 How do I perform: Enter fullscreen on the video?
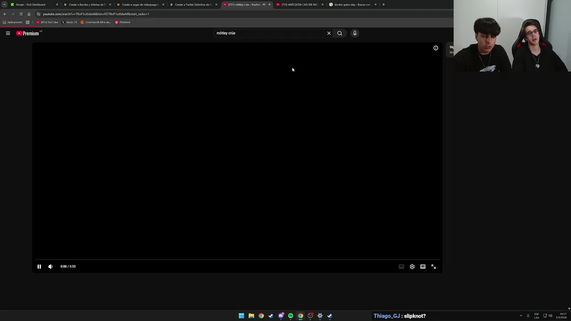[434, 267]
